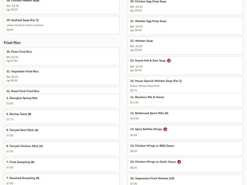
Task: Select Wonton Soup item
Action: (185, 45)
